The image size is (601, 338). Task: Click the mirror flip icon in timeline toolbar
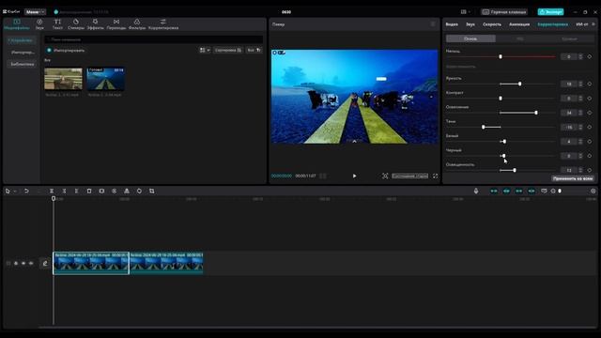pos(127,191)
